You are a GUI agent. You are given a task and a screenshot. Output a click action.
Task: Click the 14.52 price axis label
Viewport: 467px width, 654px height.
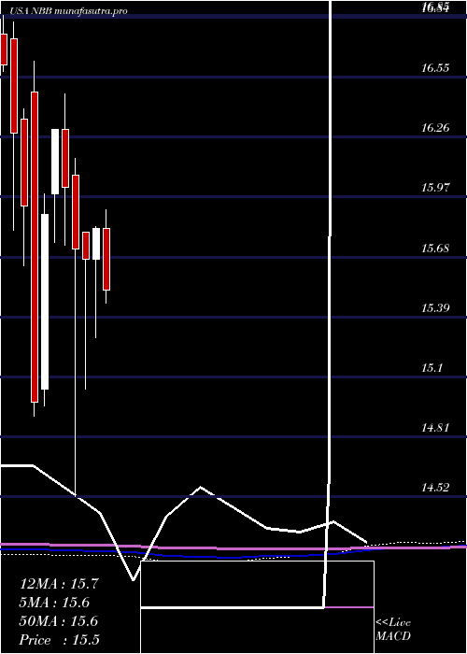[x=435, y=488]
